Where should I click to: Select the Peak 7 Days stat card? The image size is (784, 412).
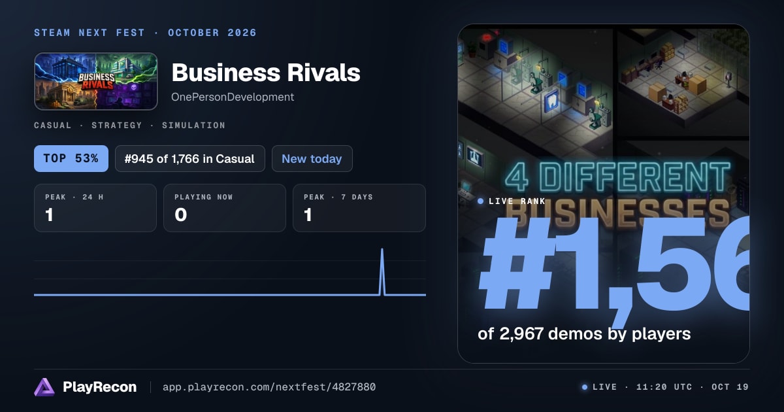[359, 208]
